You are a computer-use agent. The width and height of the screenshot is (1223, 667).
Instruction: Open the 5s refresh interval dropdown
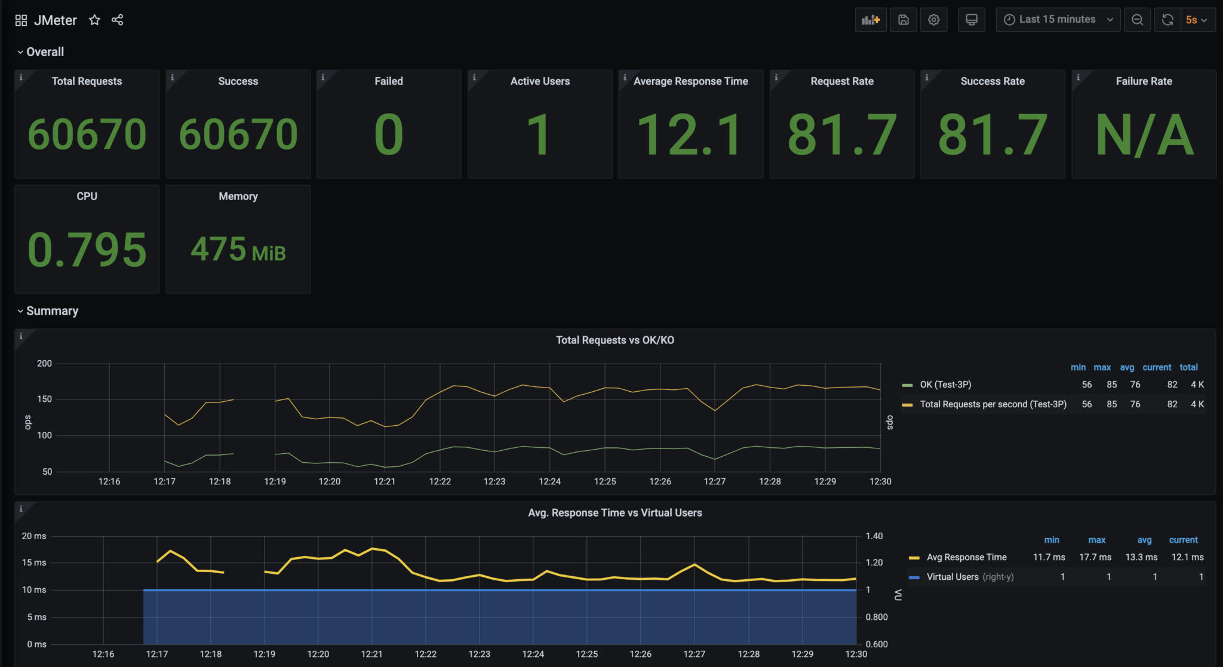(1197, 20)
